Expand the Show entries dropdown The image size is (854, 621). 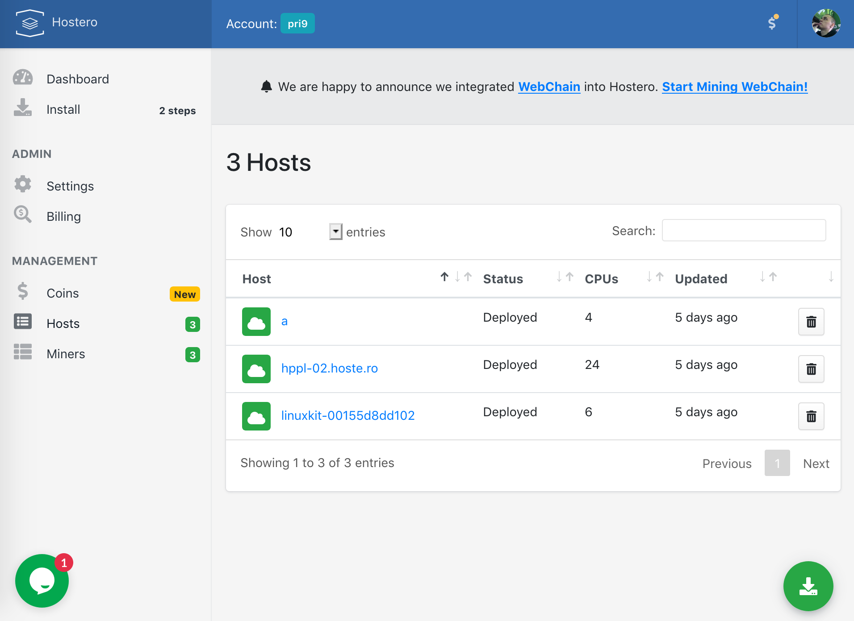[x=335, y=232]
